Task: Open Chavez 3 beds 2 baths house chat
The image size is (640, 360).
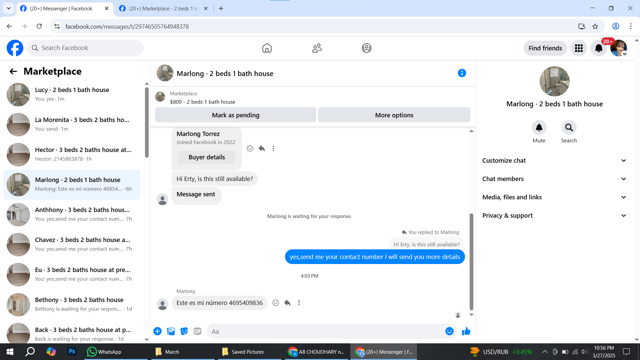Action: pyautogui.click(x=72, y=245)
